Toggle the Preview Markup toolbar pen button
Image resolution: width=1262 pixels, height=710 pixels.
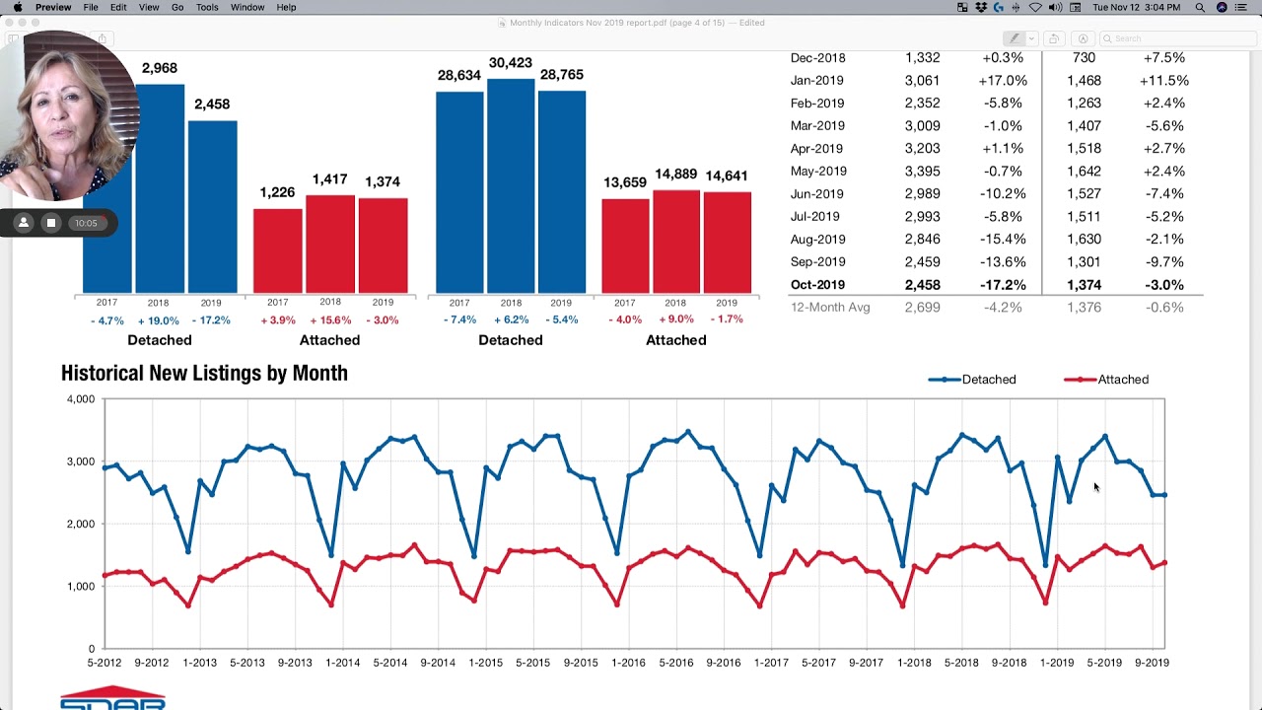[1014, 38]
